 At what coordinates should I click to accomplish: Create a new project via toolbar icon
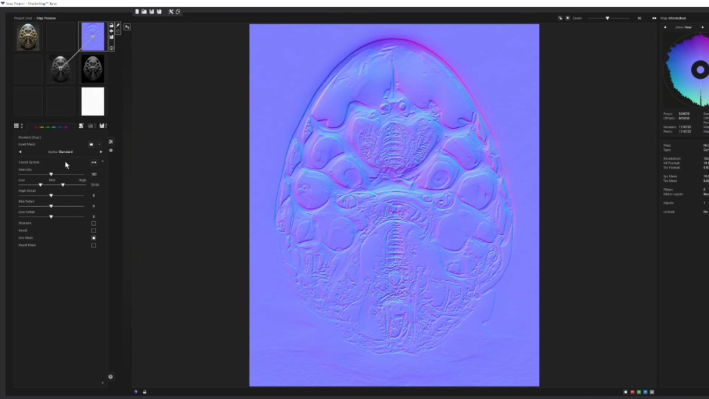click(x=137, y=12)
